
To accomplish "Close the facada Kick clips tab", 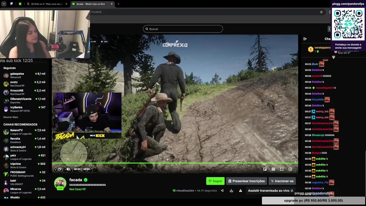I will [112, 4].
